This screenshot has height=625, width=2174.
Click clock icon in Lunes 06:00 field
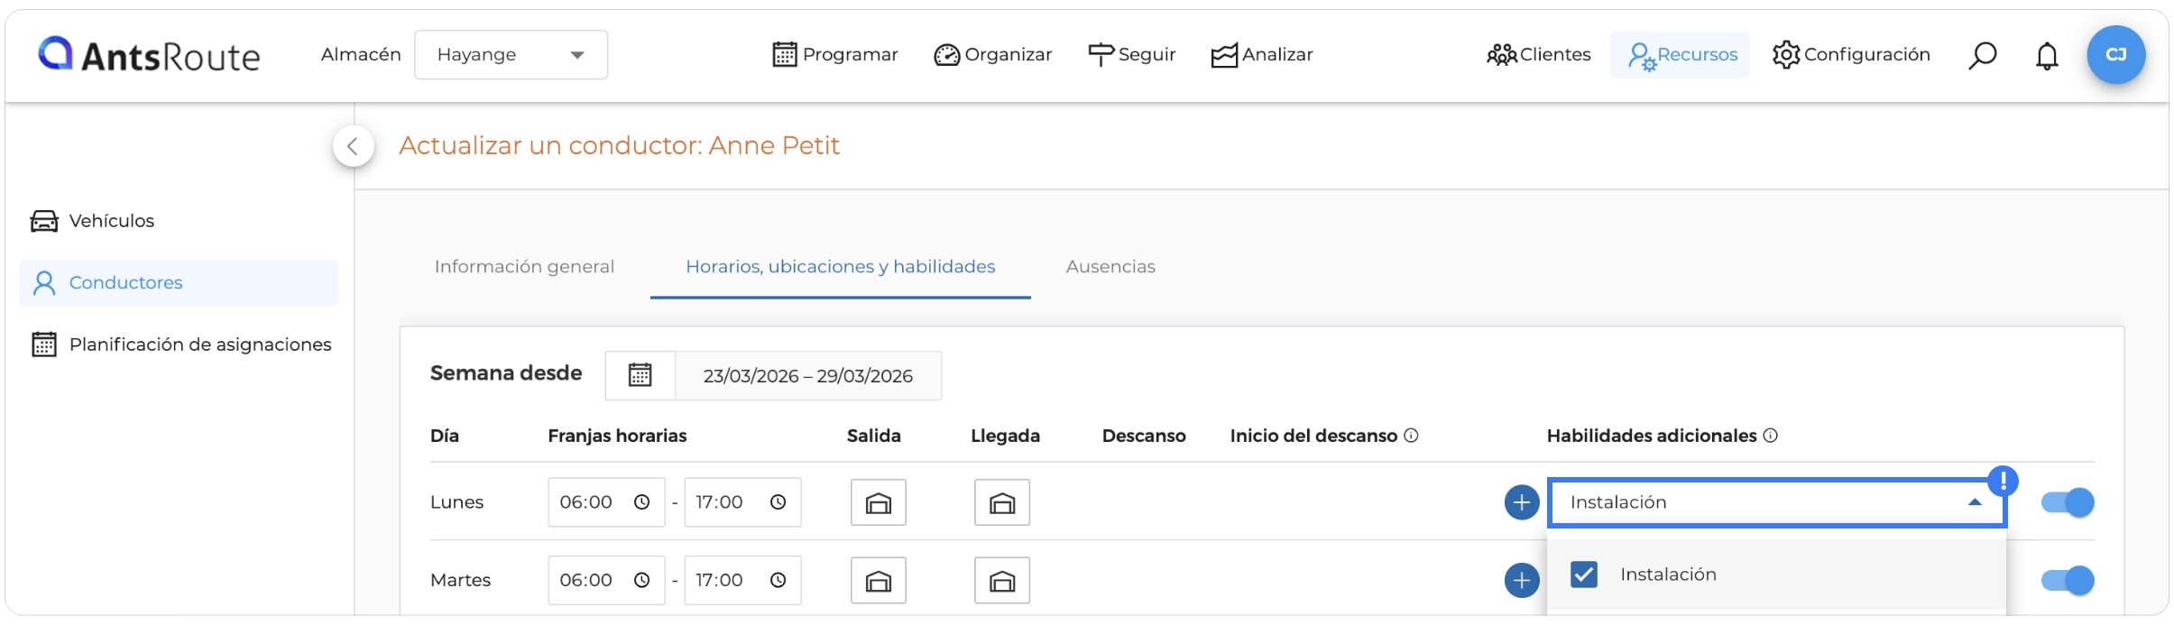[641, 502]
